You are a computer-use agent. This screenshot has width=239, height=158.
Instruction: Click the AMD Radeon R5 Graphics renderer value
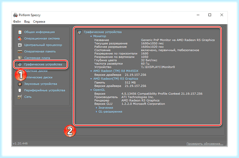pos(140,100)
